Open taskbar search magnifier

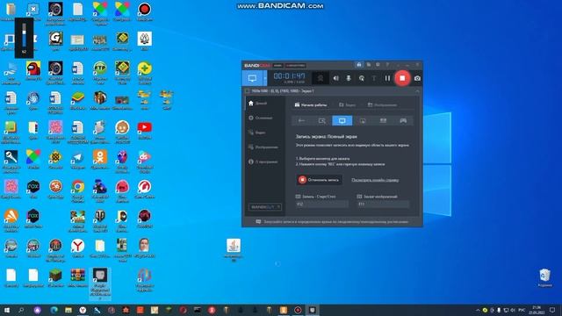[x=21, y=310]
